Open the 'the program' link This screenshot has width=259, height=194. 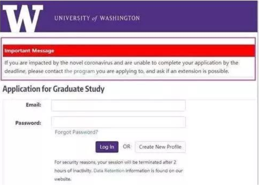click(79, 72)
